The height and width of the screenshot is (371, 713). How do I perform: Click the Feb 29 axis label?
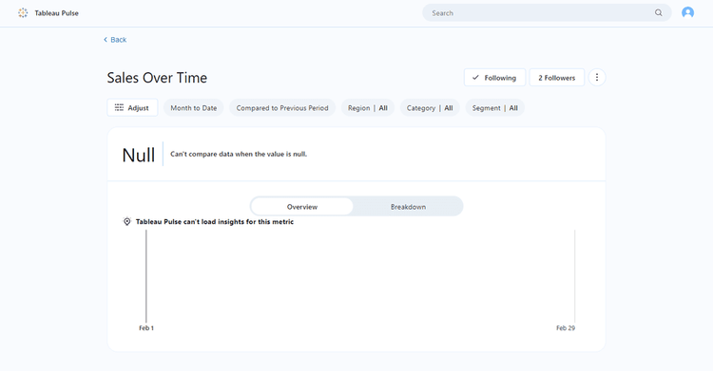tap(566, 328)
